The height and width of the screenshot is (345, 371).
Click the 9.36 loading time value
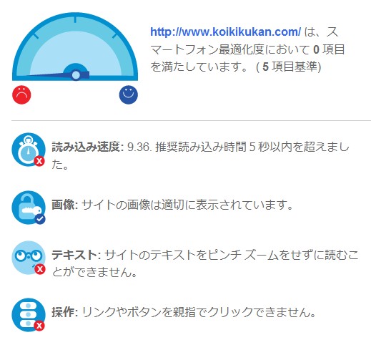click(x=139, y=147)
